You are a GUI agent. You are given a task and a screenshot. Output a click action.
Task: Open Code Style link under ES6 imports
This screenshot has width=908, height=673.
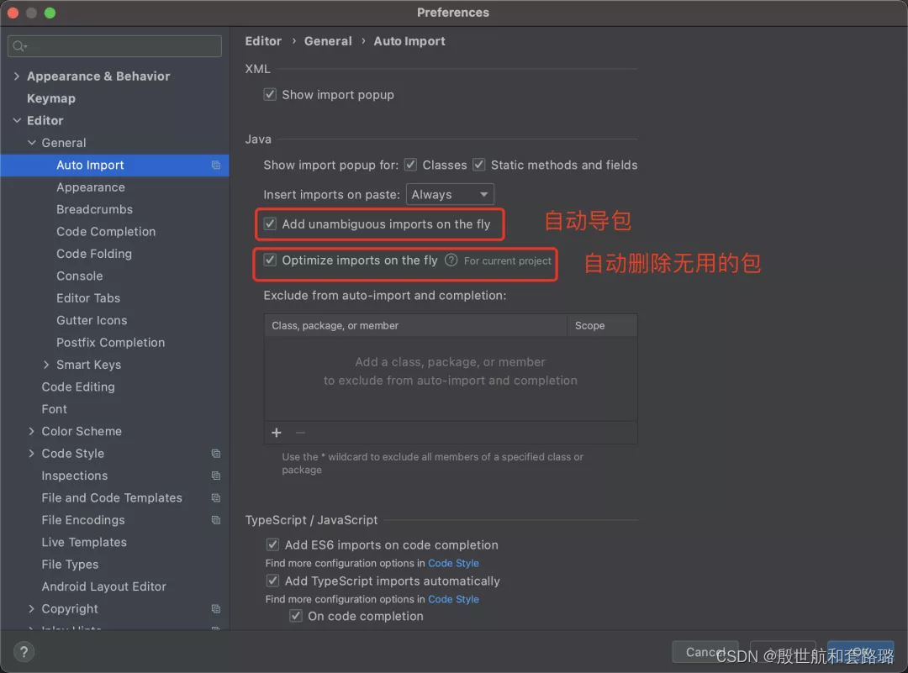pyautogui.click(x=453, y=563)
